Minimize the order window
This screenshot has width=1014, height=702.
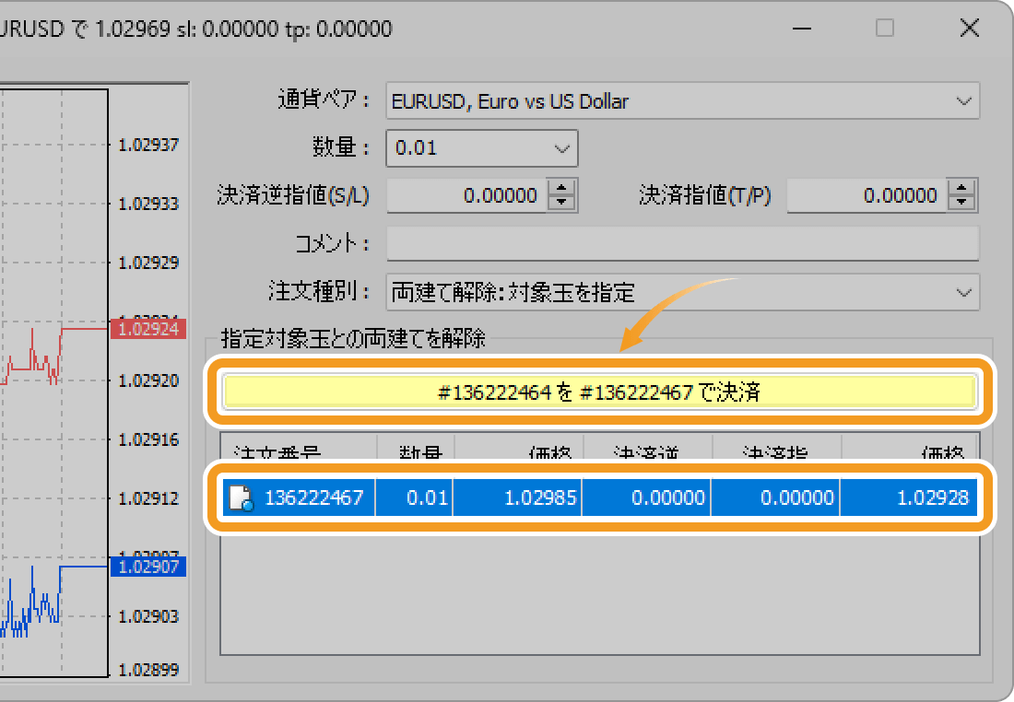tap(801, 29)
